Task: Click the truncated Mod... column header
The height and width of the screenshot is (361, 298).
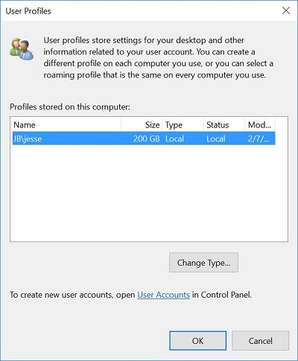Action: [260, 125]
